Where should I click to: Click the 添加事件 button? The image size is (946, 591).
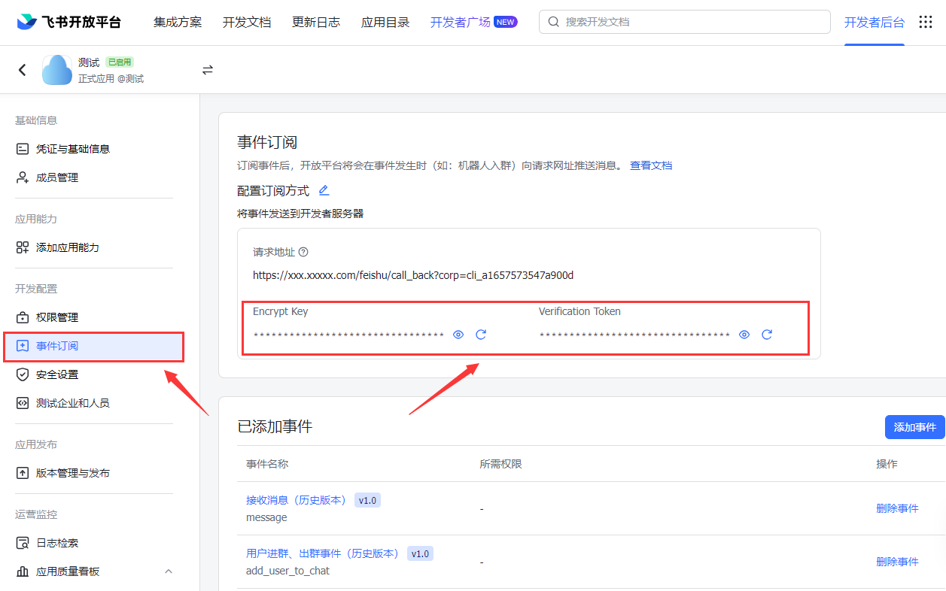coord(914,427)
